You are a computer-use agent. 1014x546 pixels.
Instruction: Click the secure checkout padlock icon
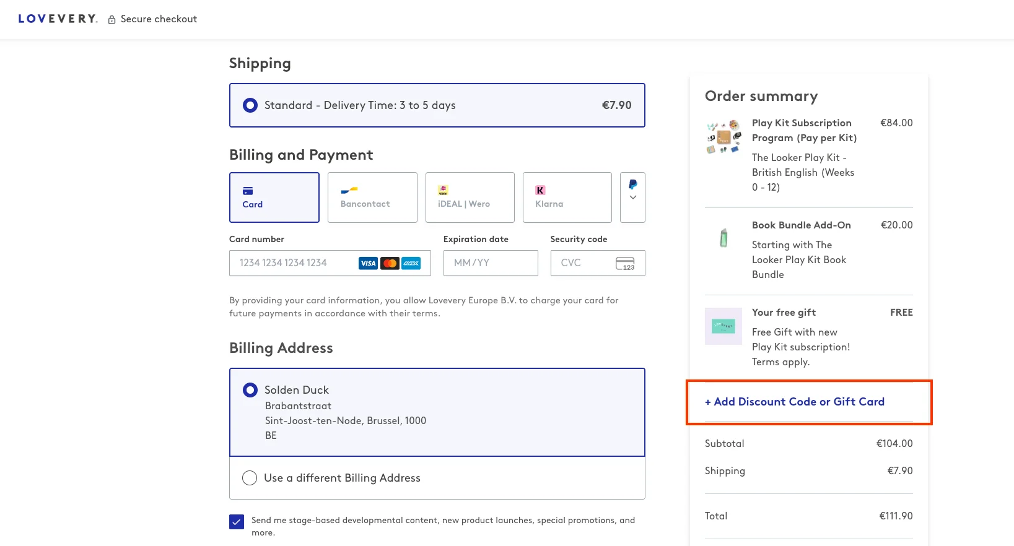pyautogui.click(x=112, y=20)
